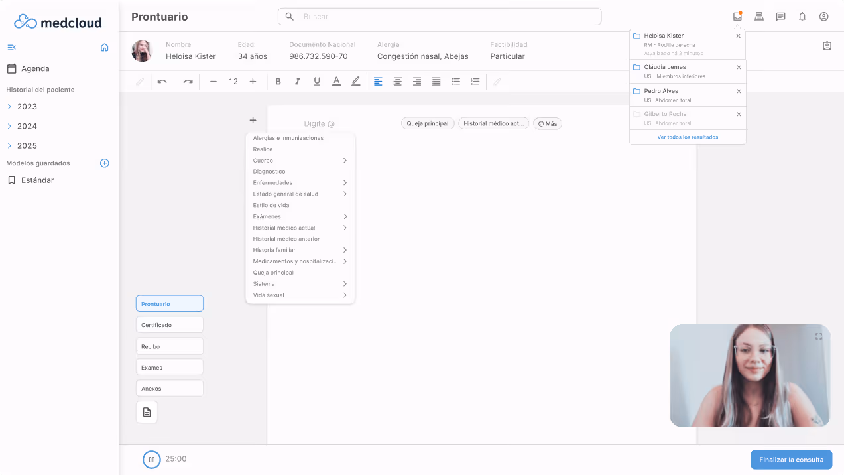
Task: Open the patient contact card icon
Action: [x=827, y=46]
